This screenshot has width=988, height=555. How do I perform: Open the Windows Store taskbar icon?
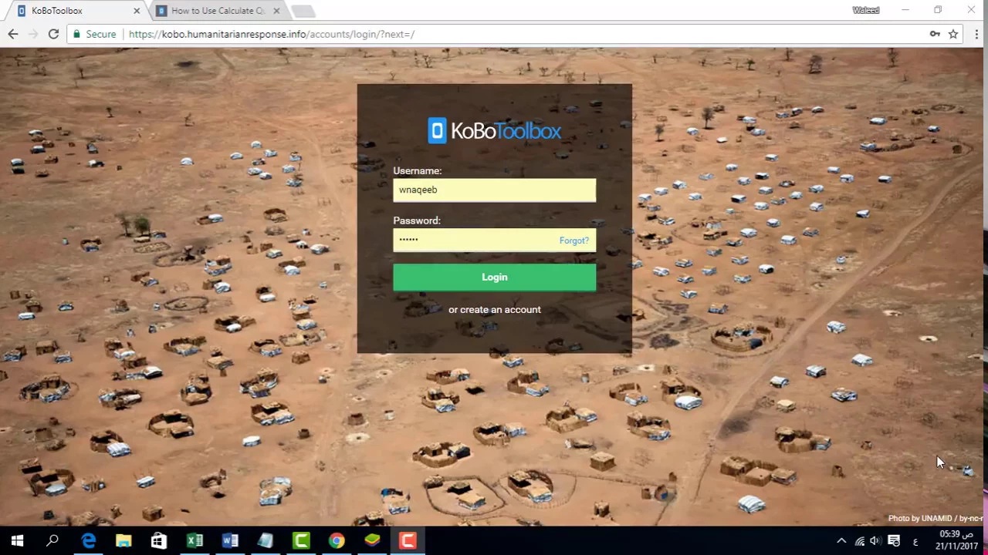pyautogui.click(x=159, y=541)
